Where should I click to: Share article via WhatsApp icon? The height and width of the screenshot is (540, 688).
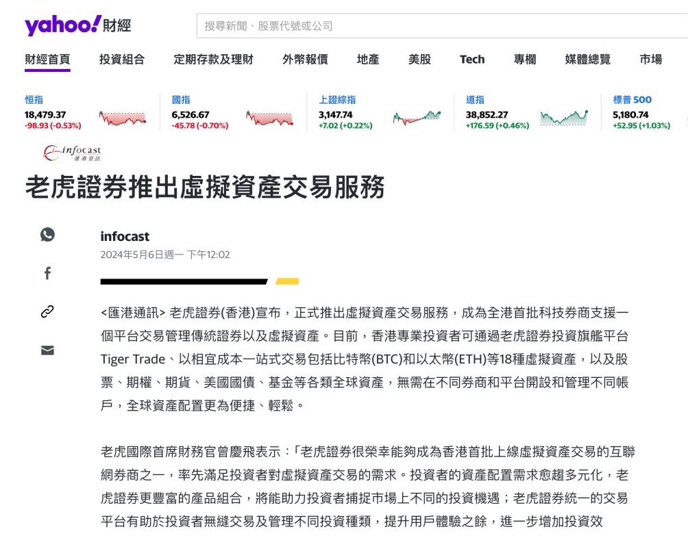(47, 235)
